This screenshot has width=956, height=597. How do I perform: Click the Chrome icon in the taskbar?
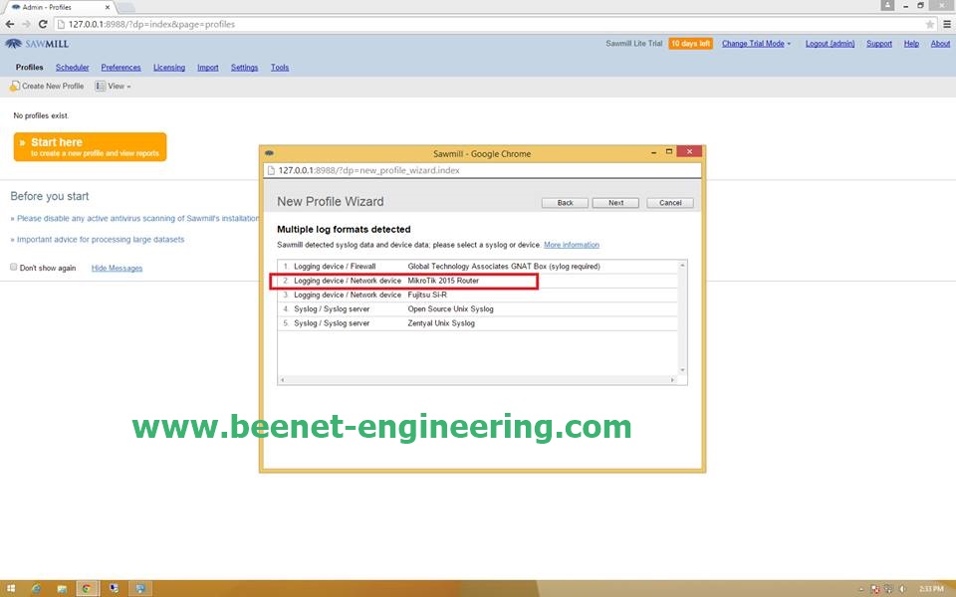[x=87, y=588]
